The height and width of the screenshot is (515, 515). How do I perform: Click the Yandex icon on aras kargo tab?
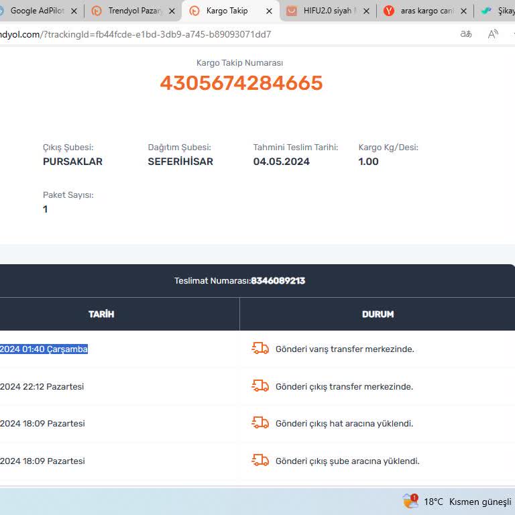point(389,11)
